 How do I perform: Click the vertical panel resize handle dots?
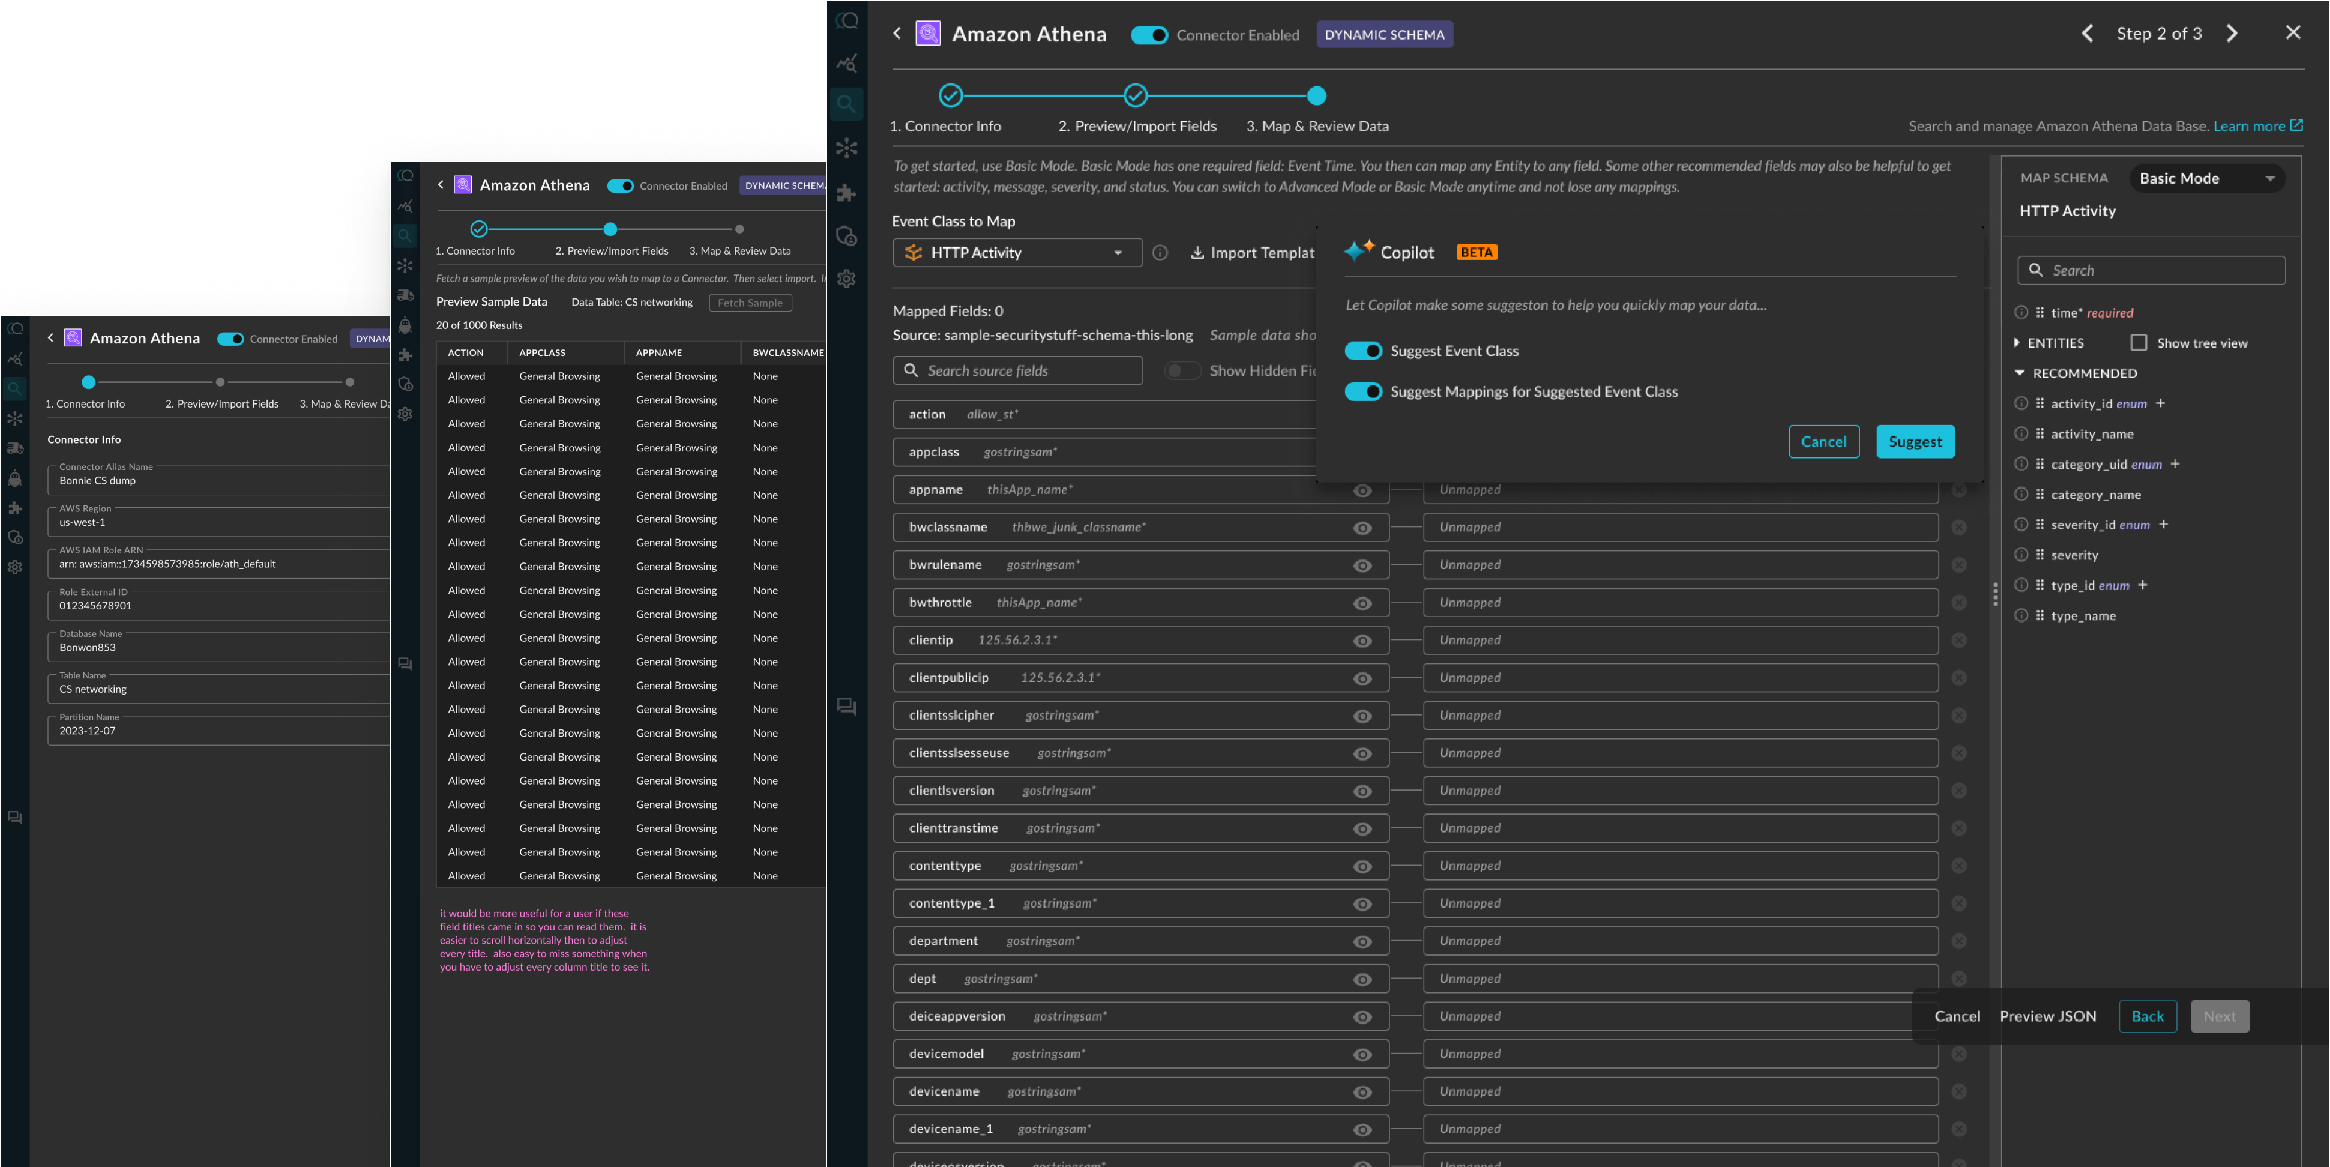tap(1994, 594)
